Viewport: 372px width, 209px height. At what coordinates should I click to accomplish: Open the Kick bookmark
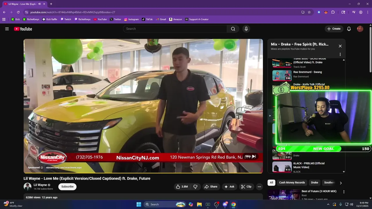point(15,19)
